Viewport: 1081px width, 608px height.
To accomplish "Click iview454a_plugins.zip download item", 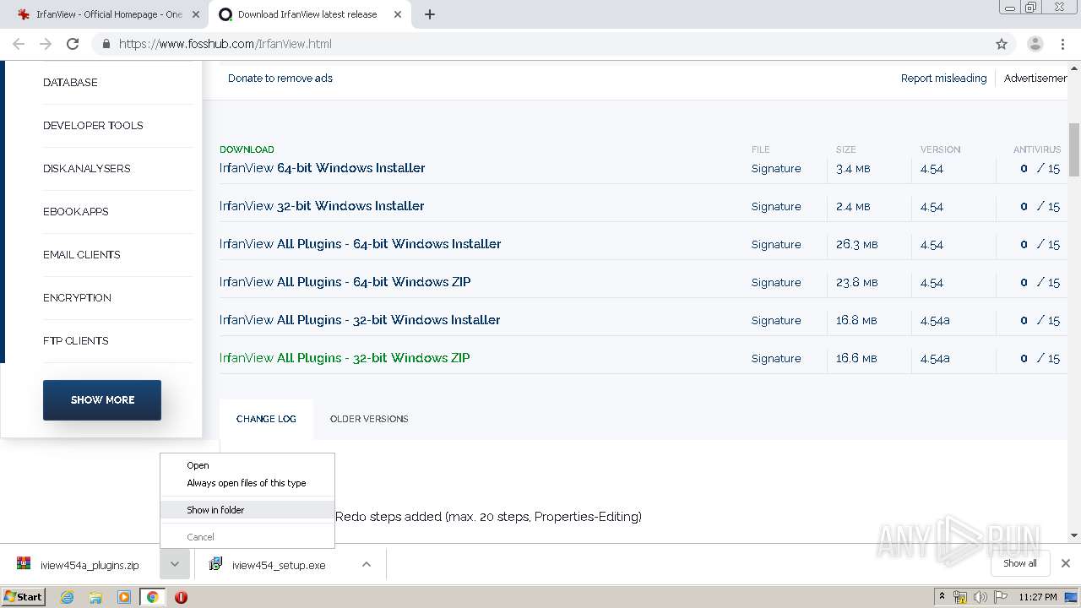I will click(x=81, y=565).
